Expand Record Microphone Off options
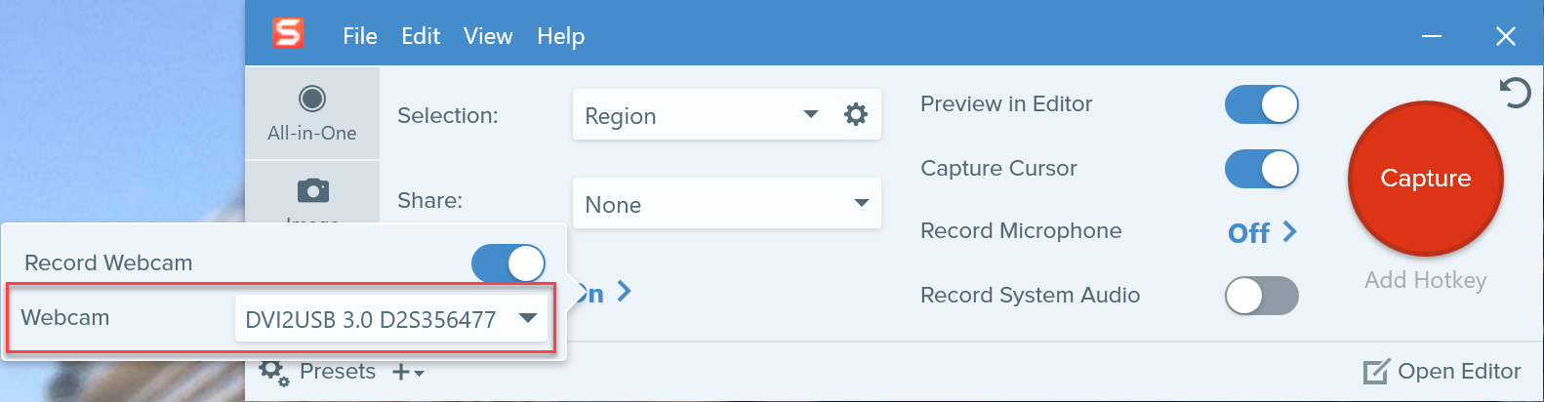The width and height of the screenshot is (1544, 402). point(1262,232)
